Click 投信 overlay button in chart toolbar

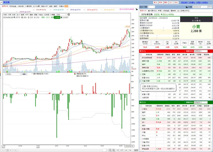coord(14,14)
